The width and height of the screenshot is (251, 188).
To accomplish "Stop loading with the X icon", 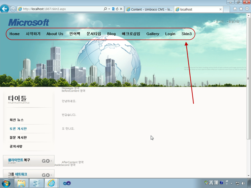I will (121, 9).
